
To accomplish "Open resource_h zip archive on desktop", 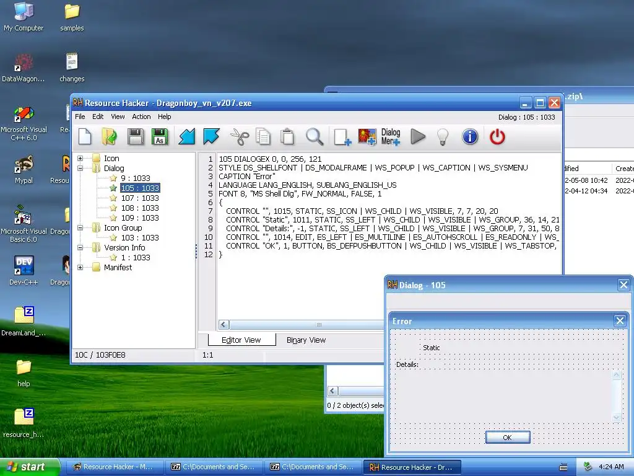I will coord(24,423).
